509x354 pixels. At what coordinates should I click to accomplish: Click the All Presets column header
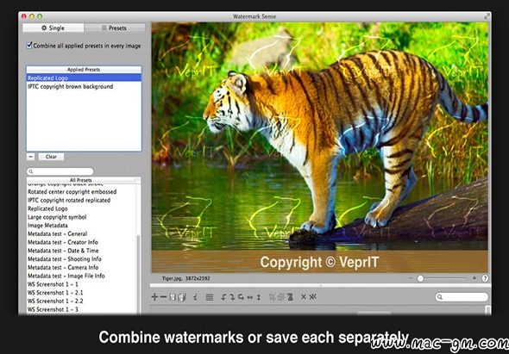pos(81,180)
